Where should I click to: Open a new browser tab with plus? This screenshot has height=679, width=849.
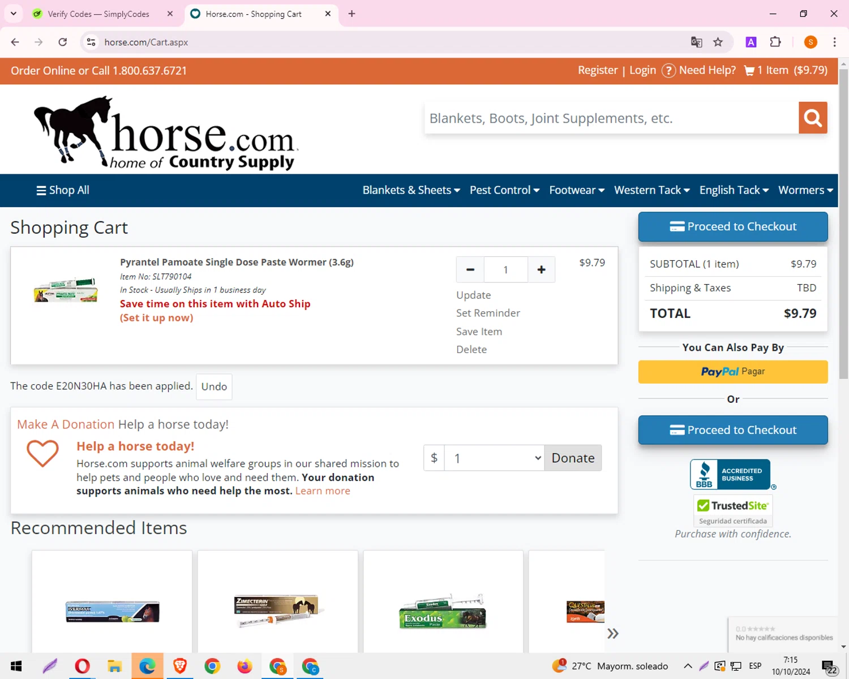click(x=352, y=14)
